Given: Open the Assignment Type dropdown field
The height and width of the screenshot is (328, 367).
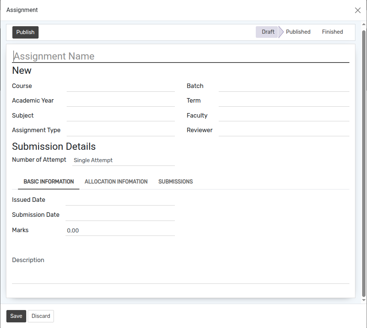Looking at the screenshot, I should coord(121,131).
